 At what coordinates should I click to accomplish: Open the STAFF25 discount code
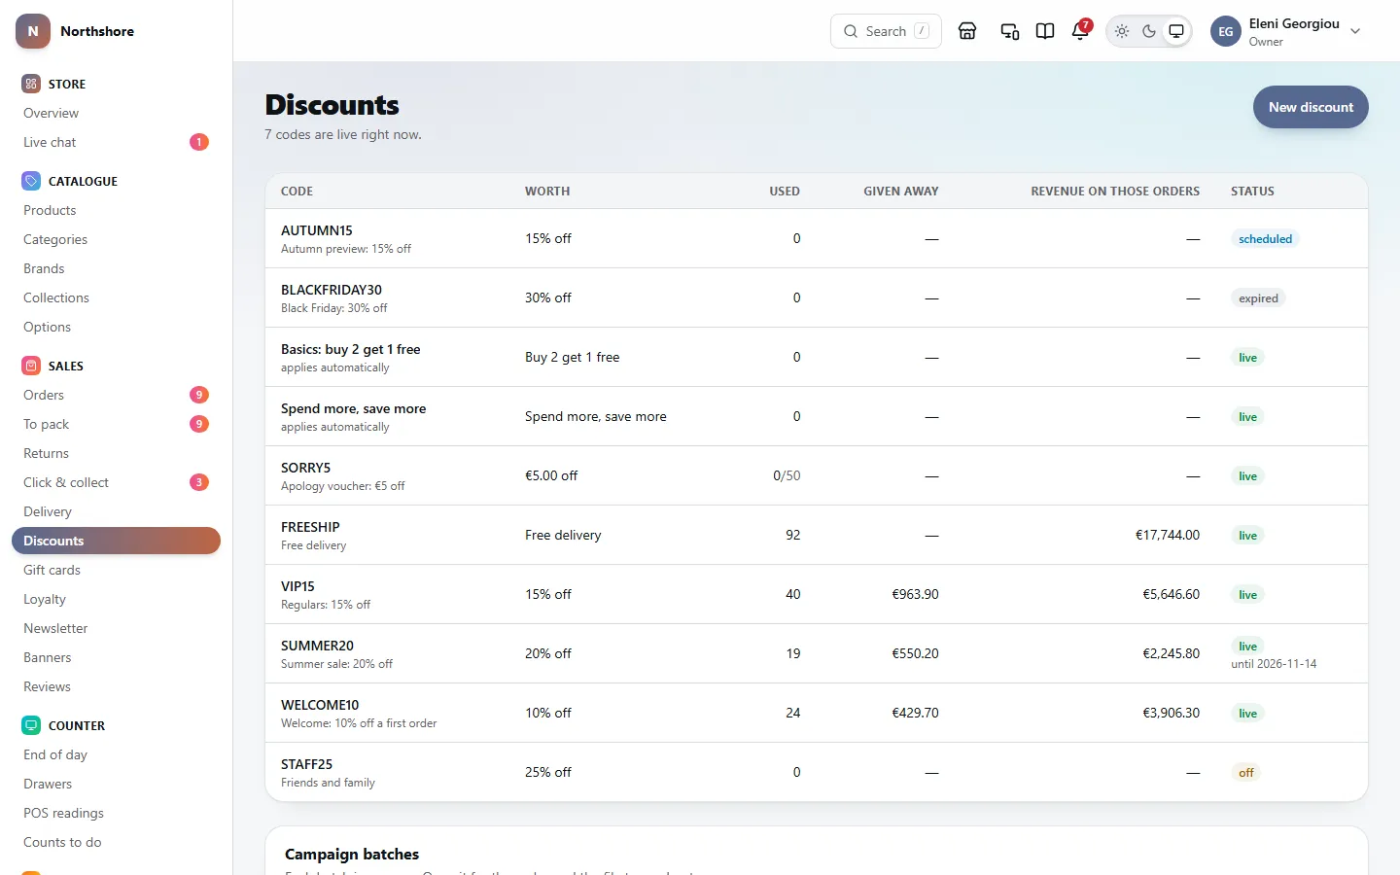(306, 764)
